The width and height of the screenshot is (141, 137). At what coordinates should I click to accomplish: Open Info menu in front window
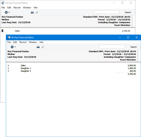[41, 42]
